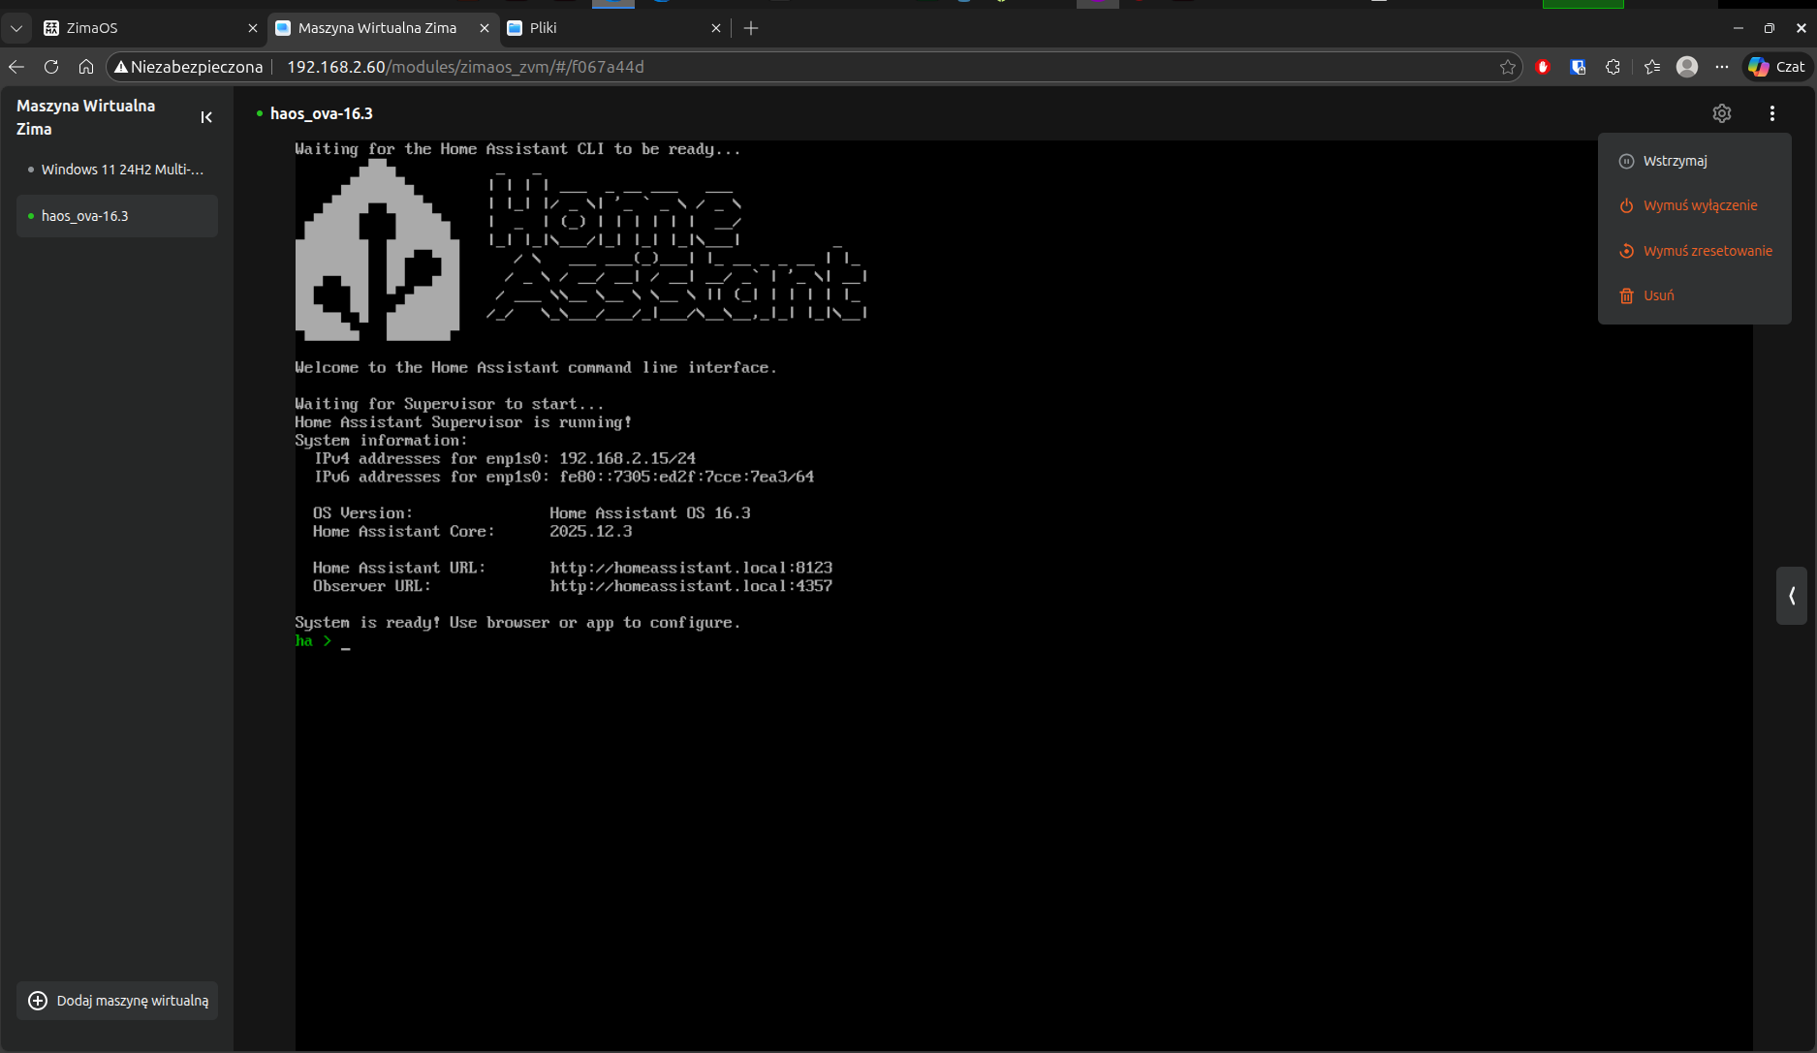Viewport: 1817px width, 1053px height.
Task: Expand the right-side panel arrow handle
Action: point(1791,596)
